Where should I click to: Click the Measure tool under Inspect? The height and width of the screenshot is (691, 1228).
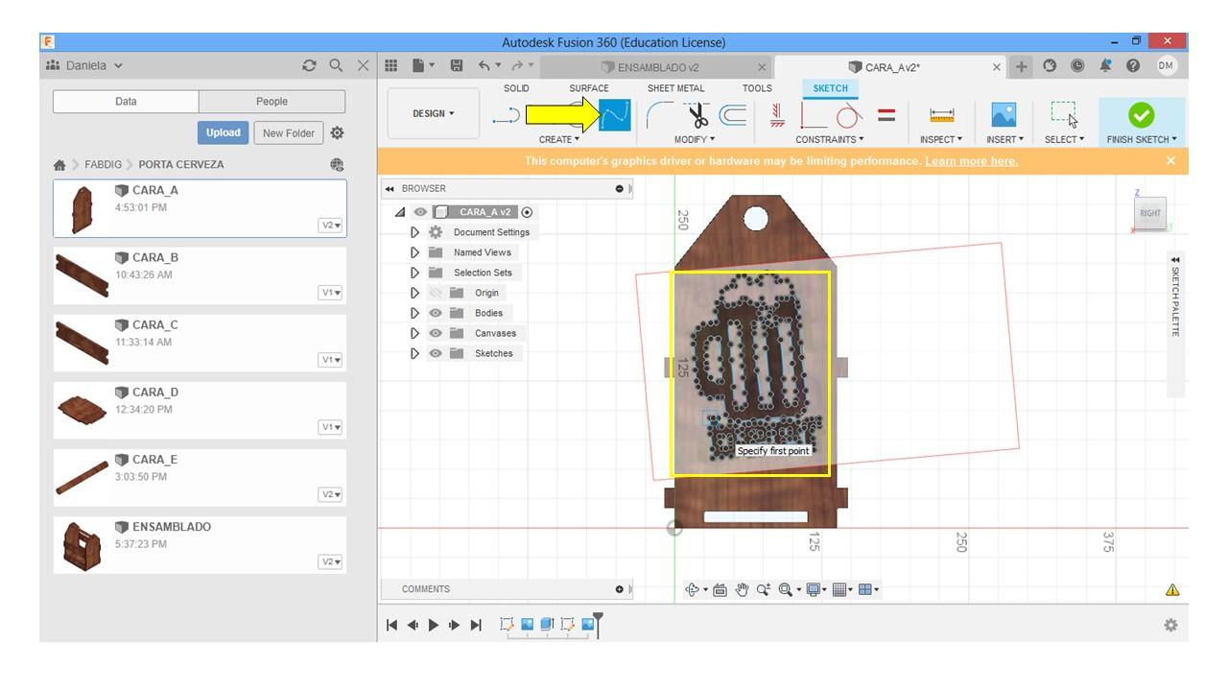click(941, 115)
